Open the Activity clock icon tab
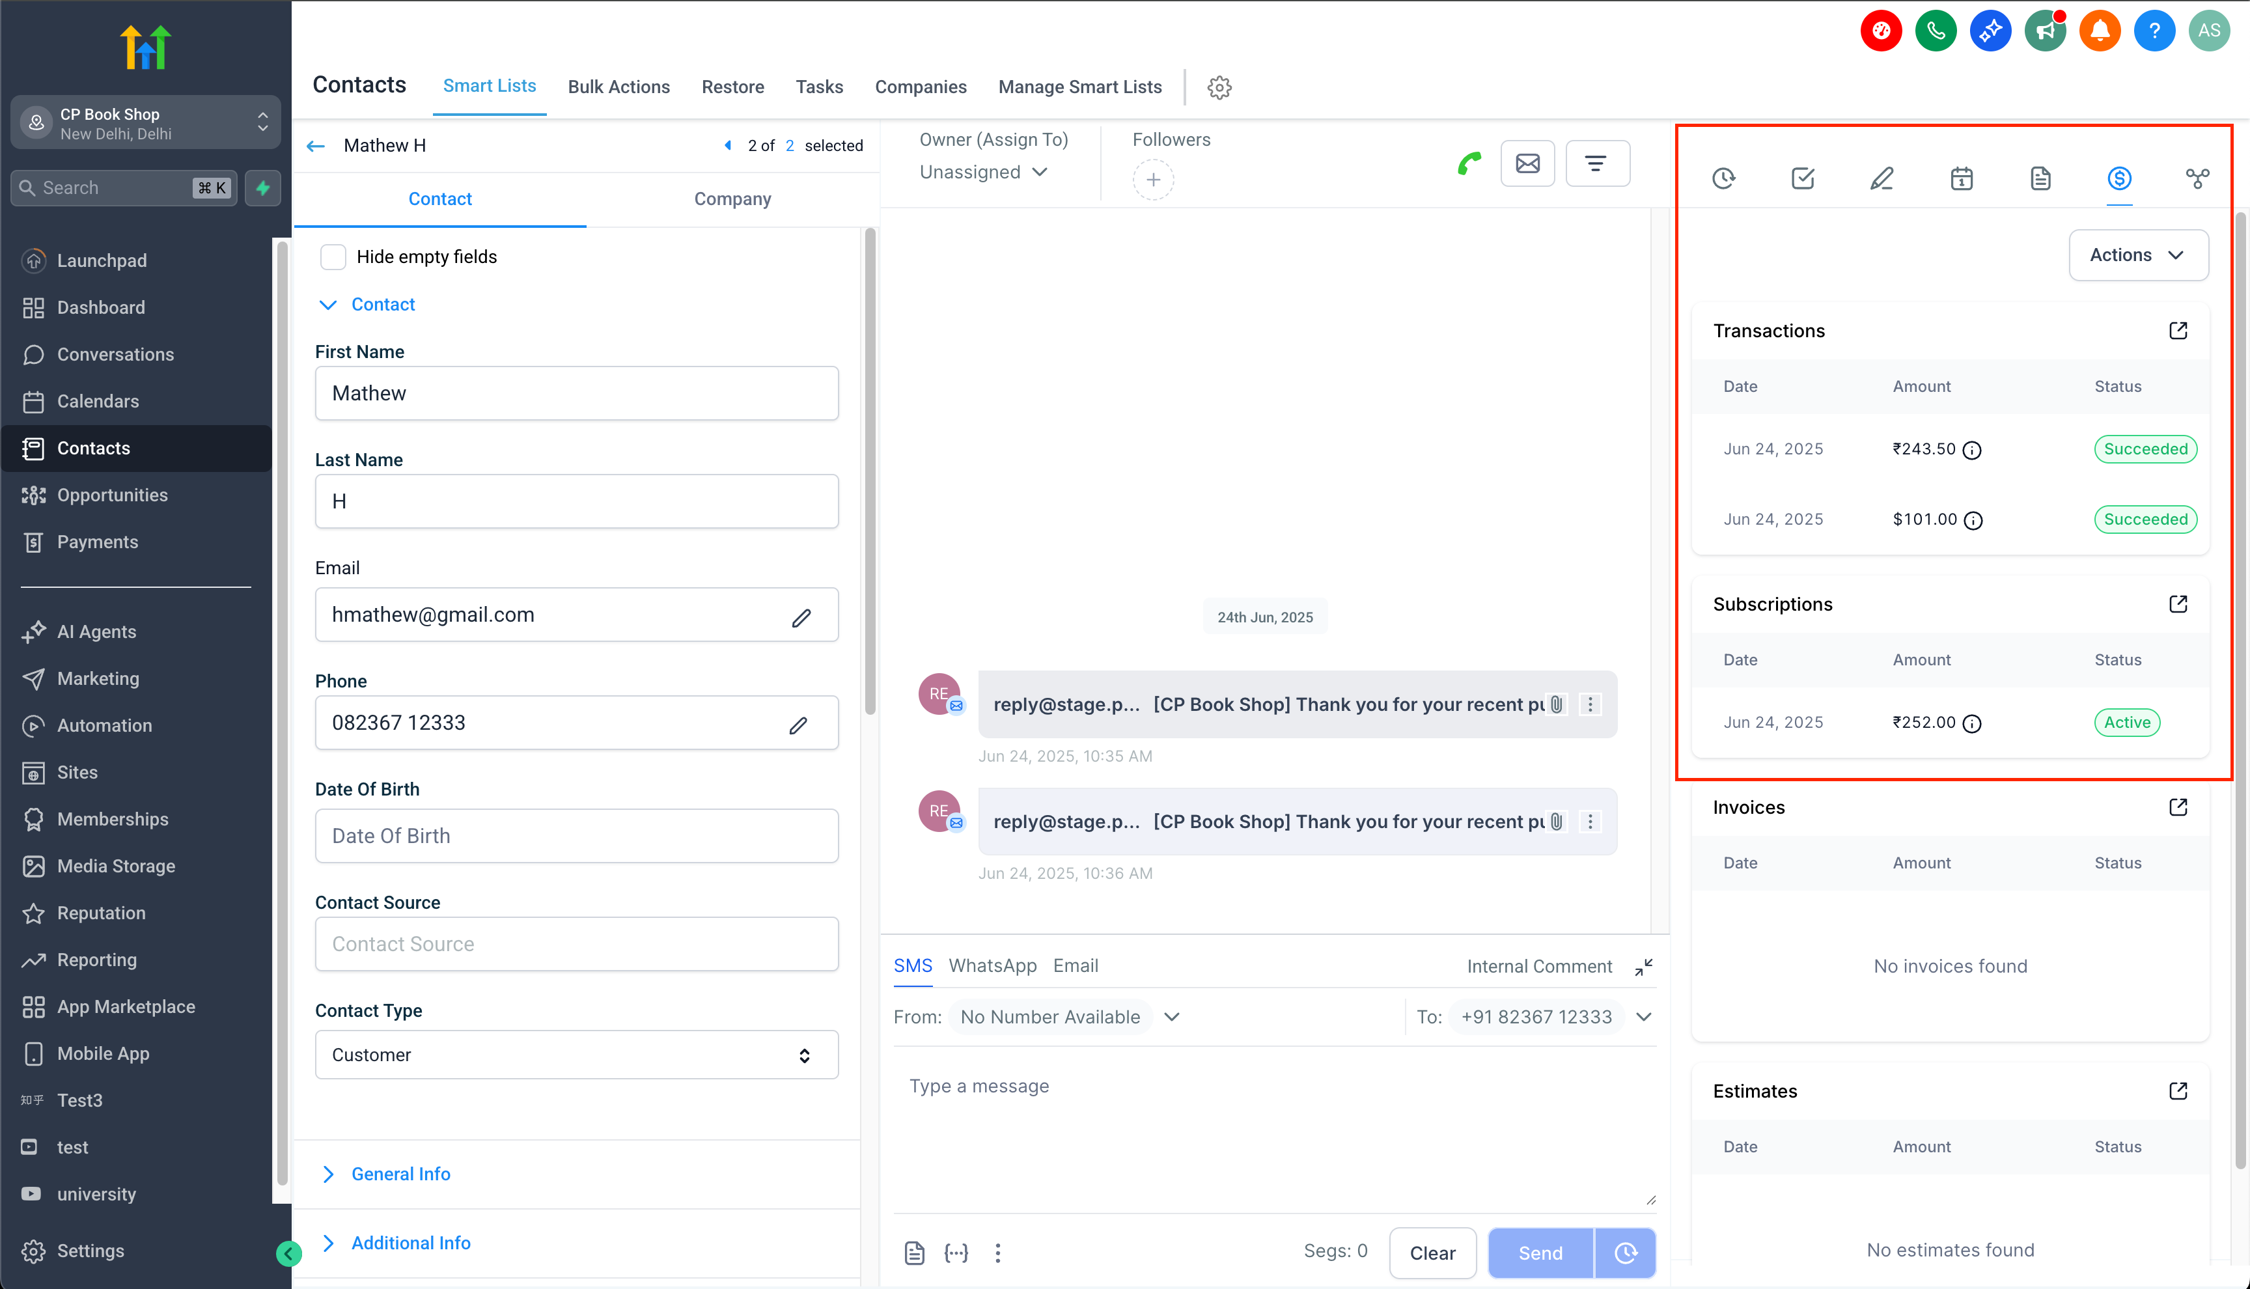The image size is (2250, 1289). click(x=1723, y=179)
